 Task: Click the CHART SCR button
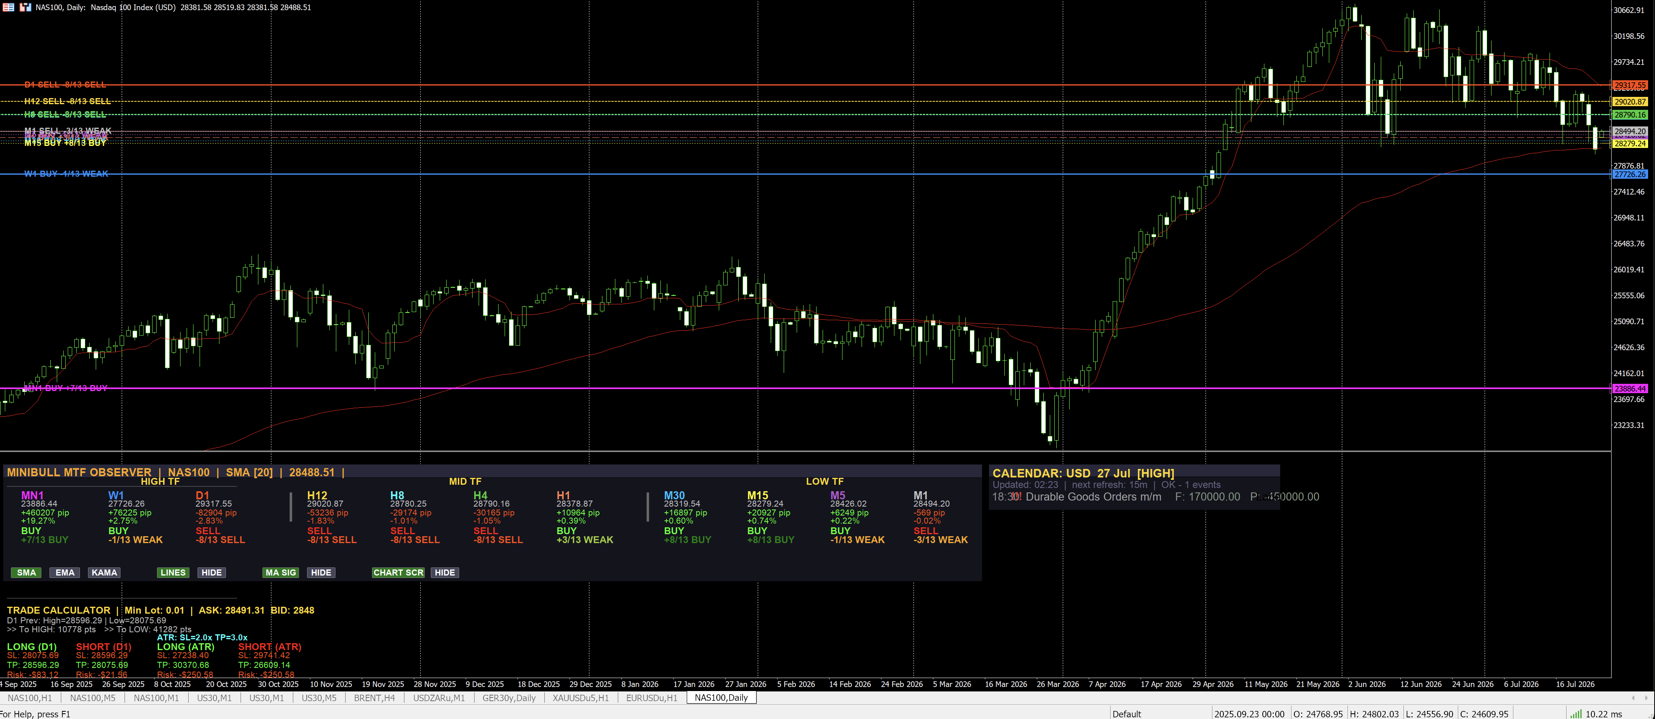tap(398, 573)
